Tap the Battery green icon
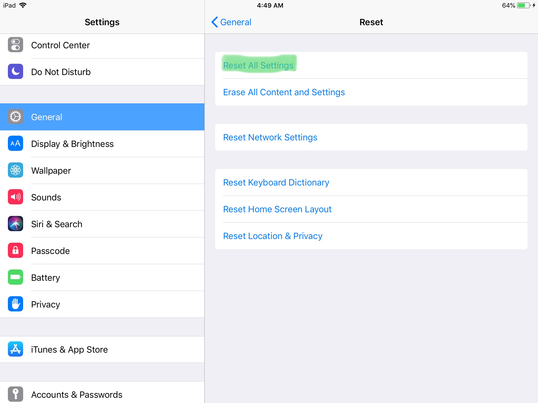The width and height of the screenshot is (538, 403). coord(15,277)
